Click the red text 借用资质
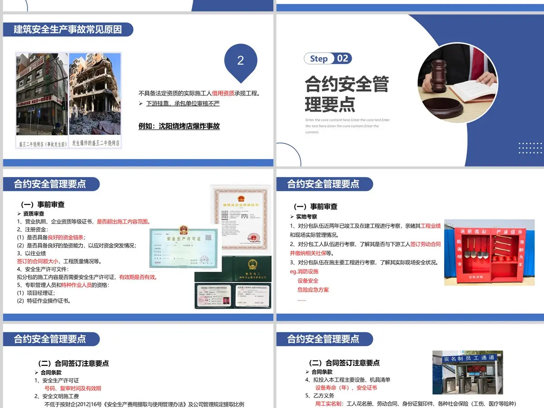This screenshot has width=544, height=408. [223, 93]
